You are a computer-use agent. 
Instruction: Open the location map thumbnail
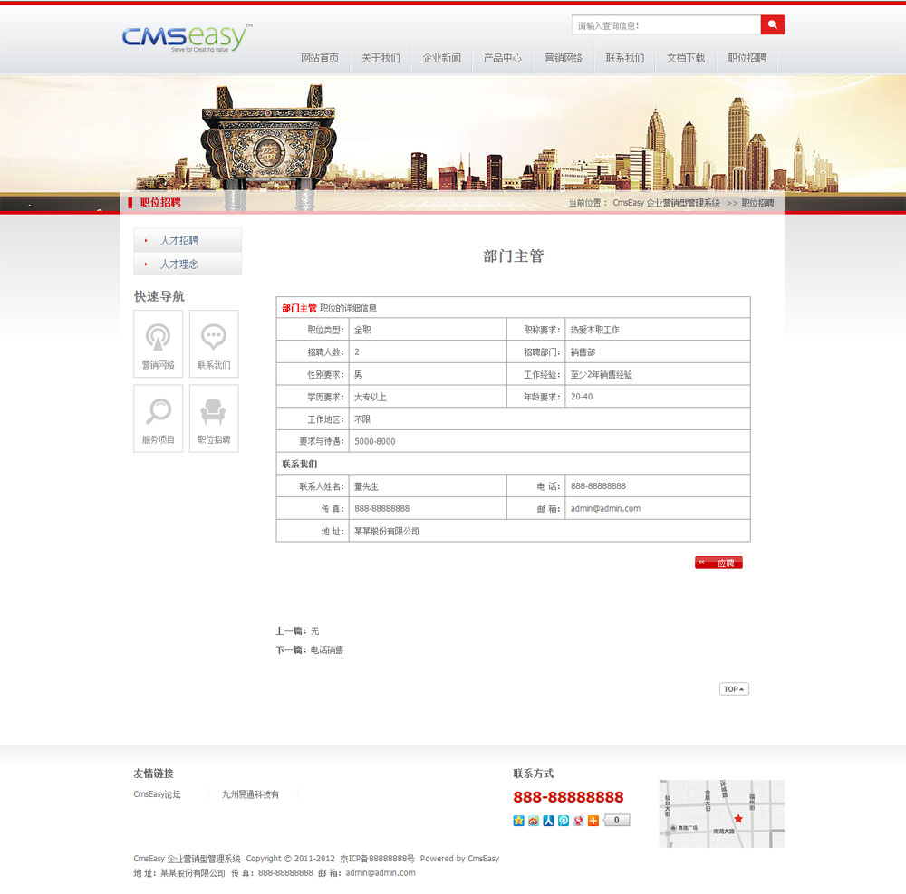[x=721, y=813]
